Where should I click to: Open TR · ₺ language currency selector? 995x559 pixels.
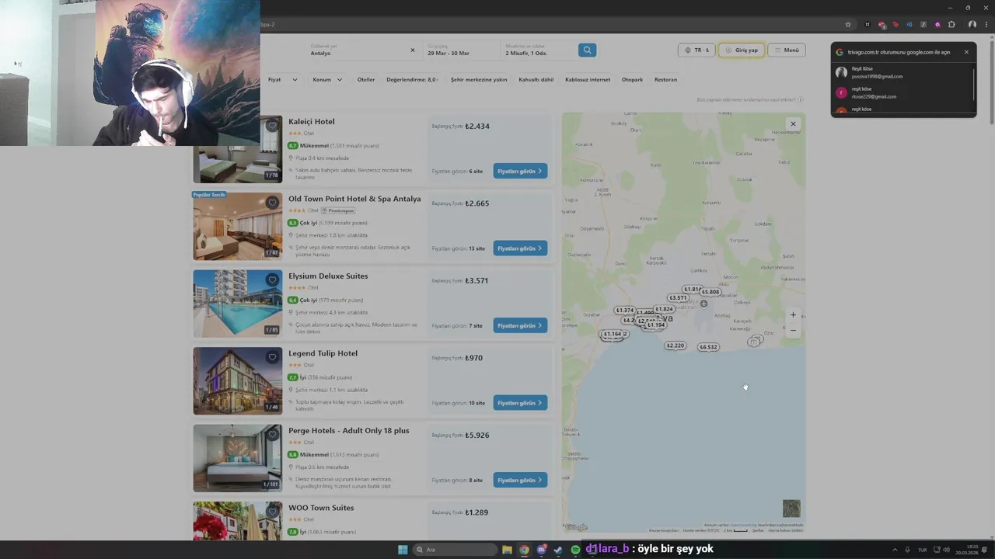click(x=696, y=50)
